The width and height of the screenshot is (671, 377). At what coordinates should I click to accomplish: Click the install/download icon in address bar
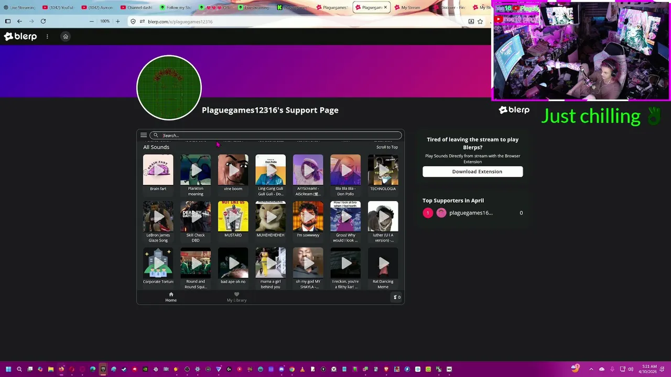pyautogui.click(x=471, y=21)
